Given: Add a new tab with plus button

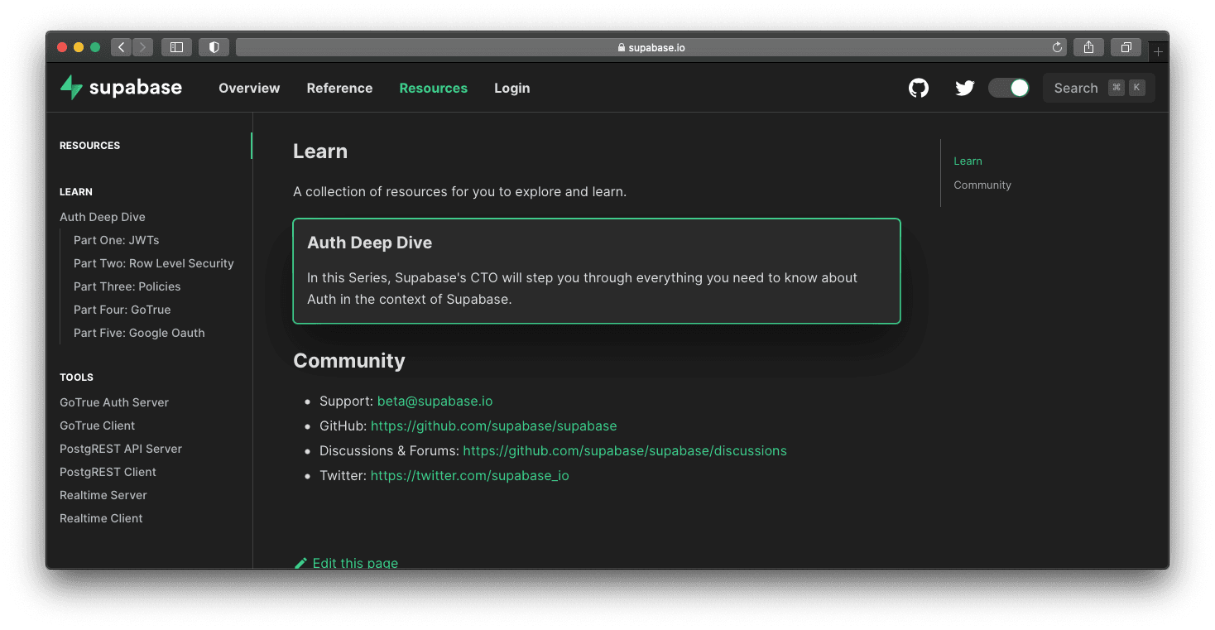Looking at the screenshot, I should click(1158, 52).
